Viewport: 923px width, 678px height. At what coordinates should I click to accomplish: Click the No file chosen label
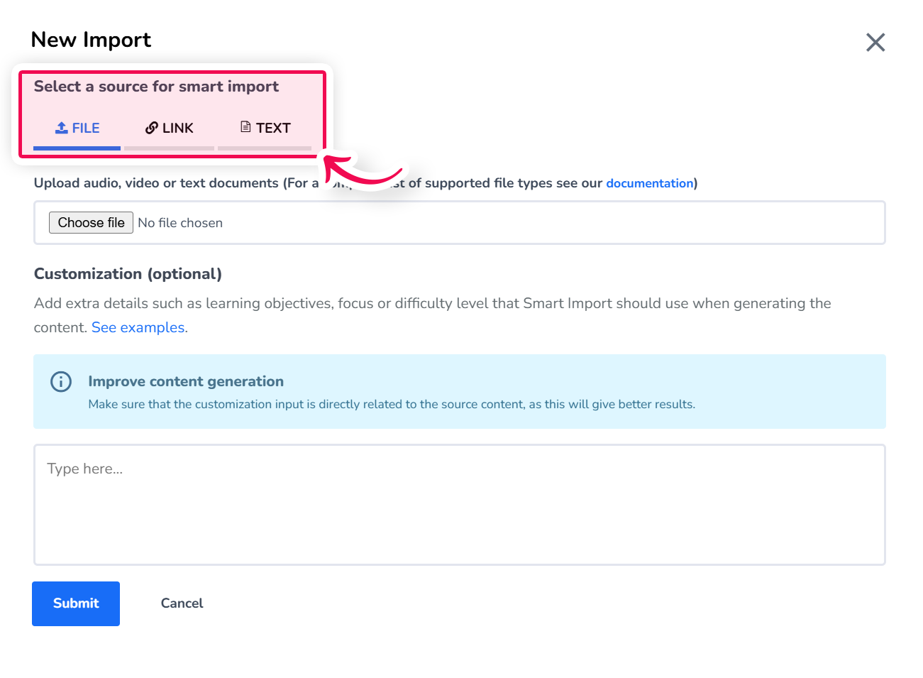pyautogui.click(x=180, y=223)
